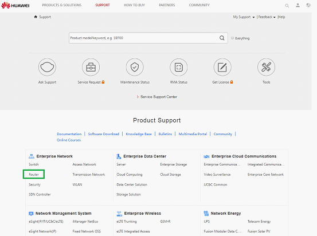317x236 pixels.
Task: Select Cloud Storage product
Action: 170,174
